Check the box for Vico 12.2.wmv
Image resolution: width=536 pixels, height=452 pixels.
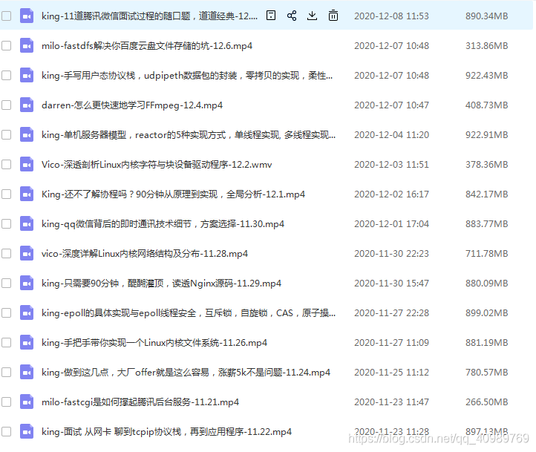6,164
